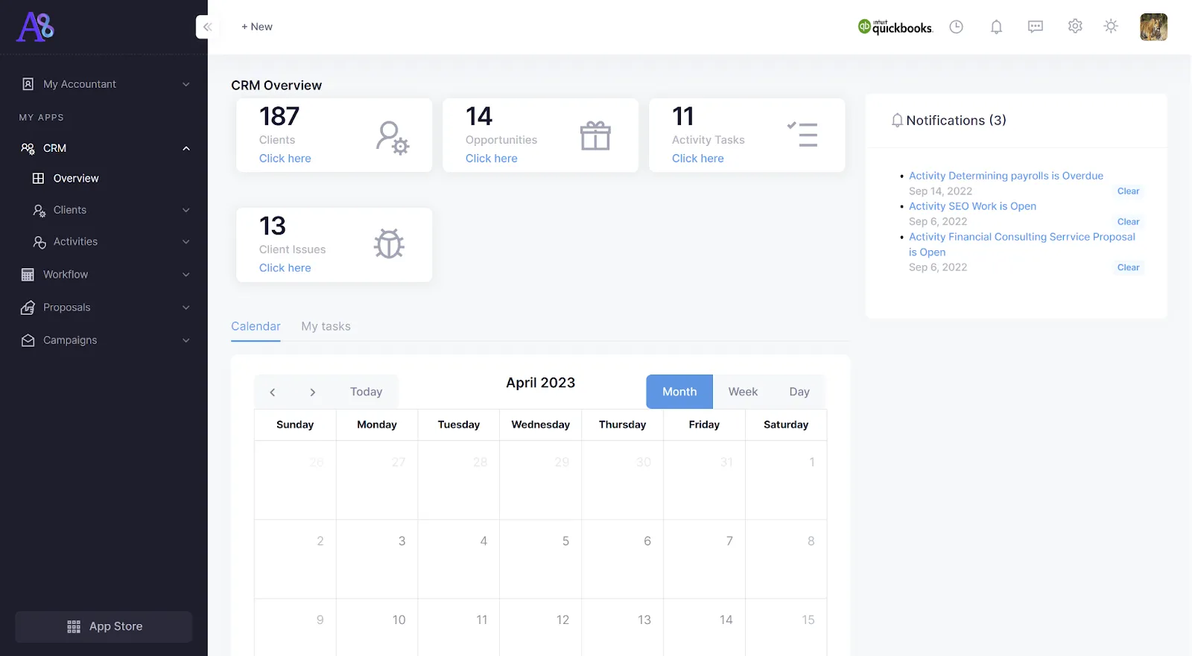The image size is (1192, 656).
Task: Clear the SEO Work notification
Action: point(1129,222)
